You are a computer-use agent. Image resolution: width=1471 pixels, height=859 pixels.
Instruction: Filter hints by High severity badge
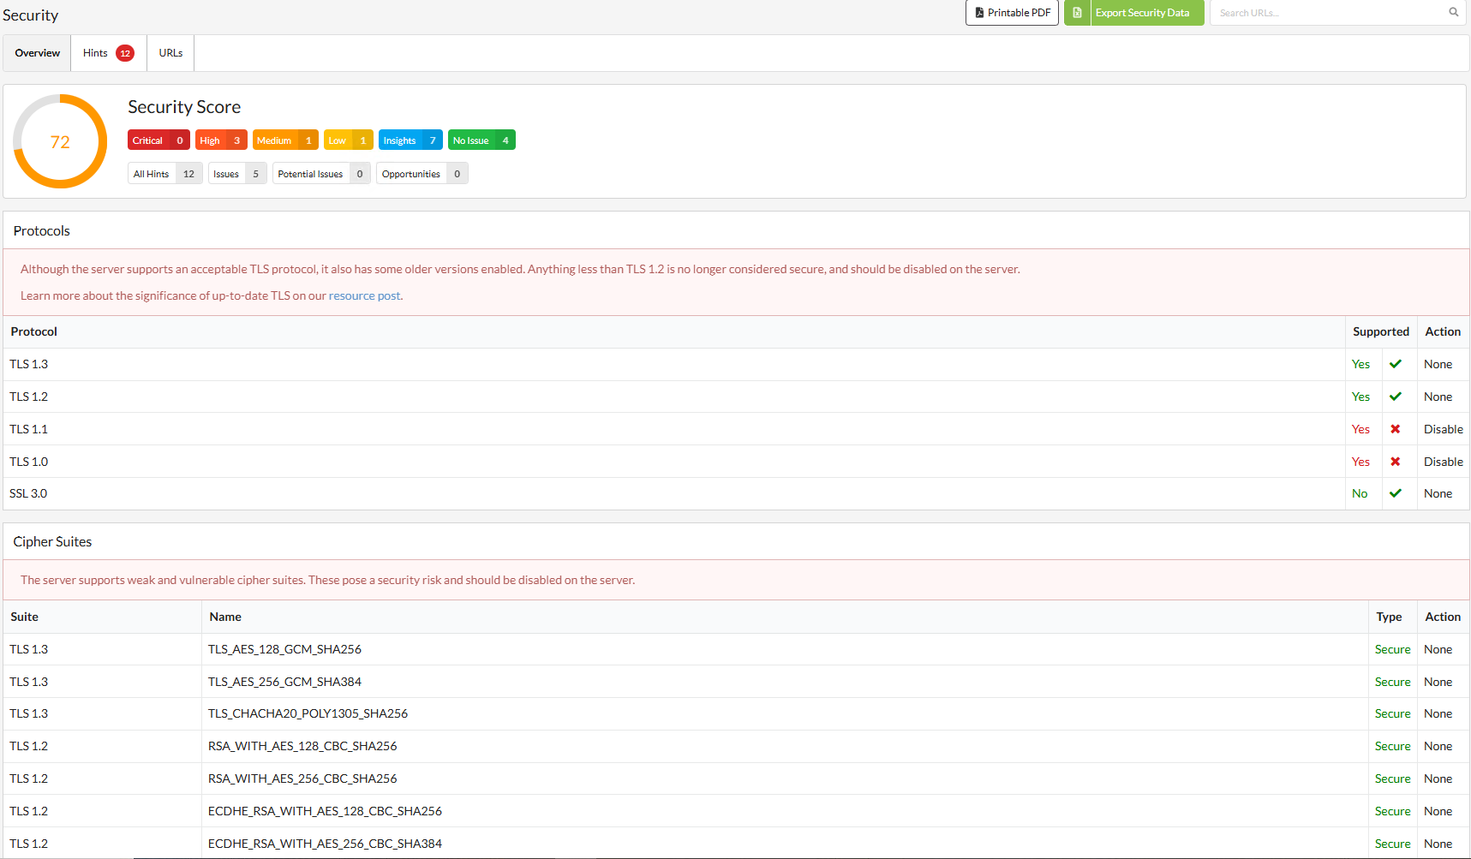tap(221, 140)
